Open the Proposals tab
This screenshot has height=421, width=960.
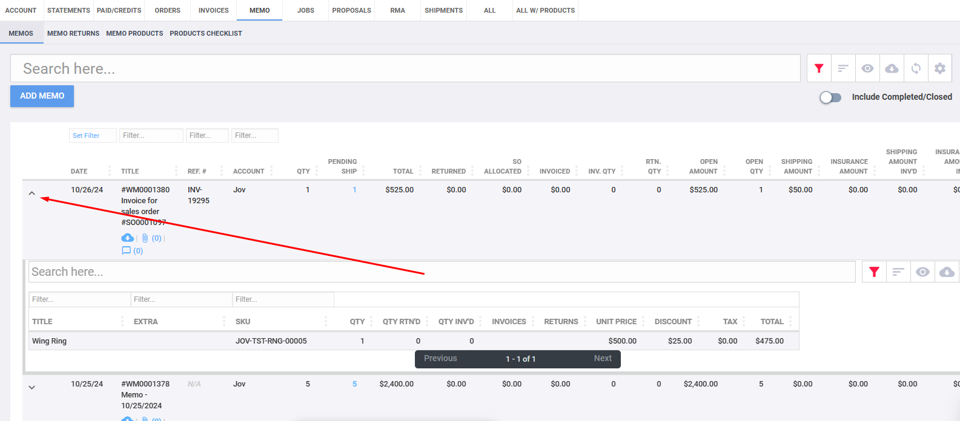pos(352,10)
